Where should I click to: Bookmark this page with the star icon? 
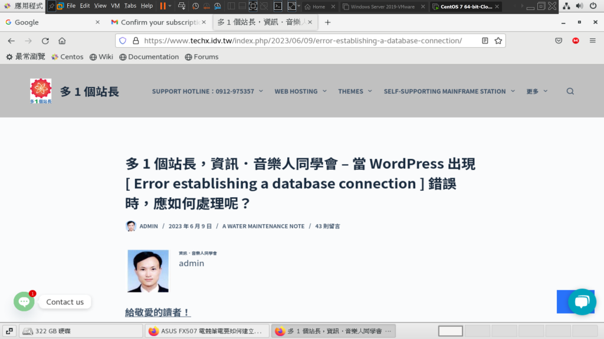coord(498,41)
